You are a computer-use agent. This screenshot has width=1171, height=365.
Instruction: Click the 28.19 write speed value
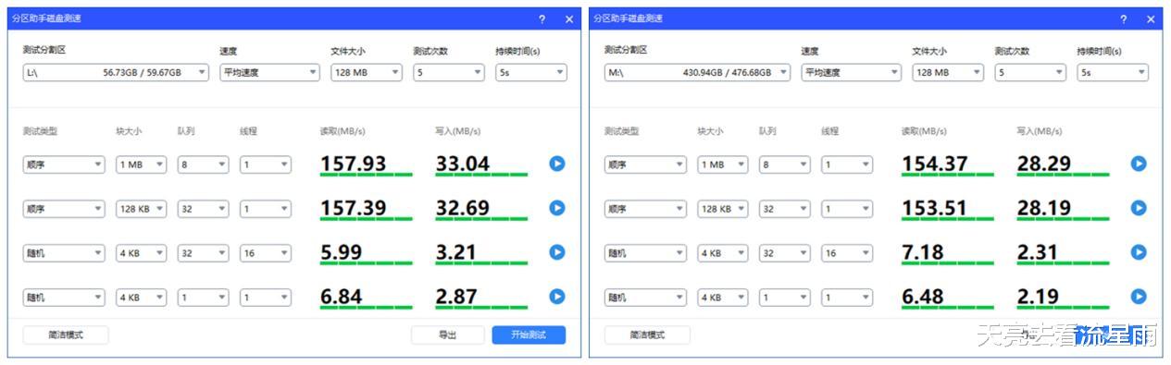[x=1044, y=208]
